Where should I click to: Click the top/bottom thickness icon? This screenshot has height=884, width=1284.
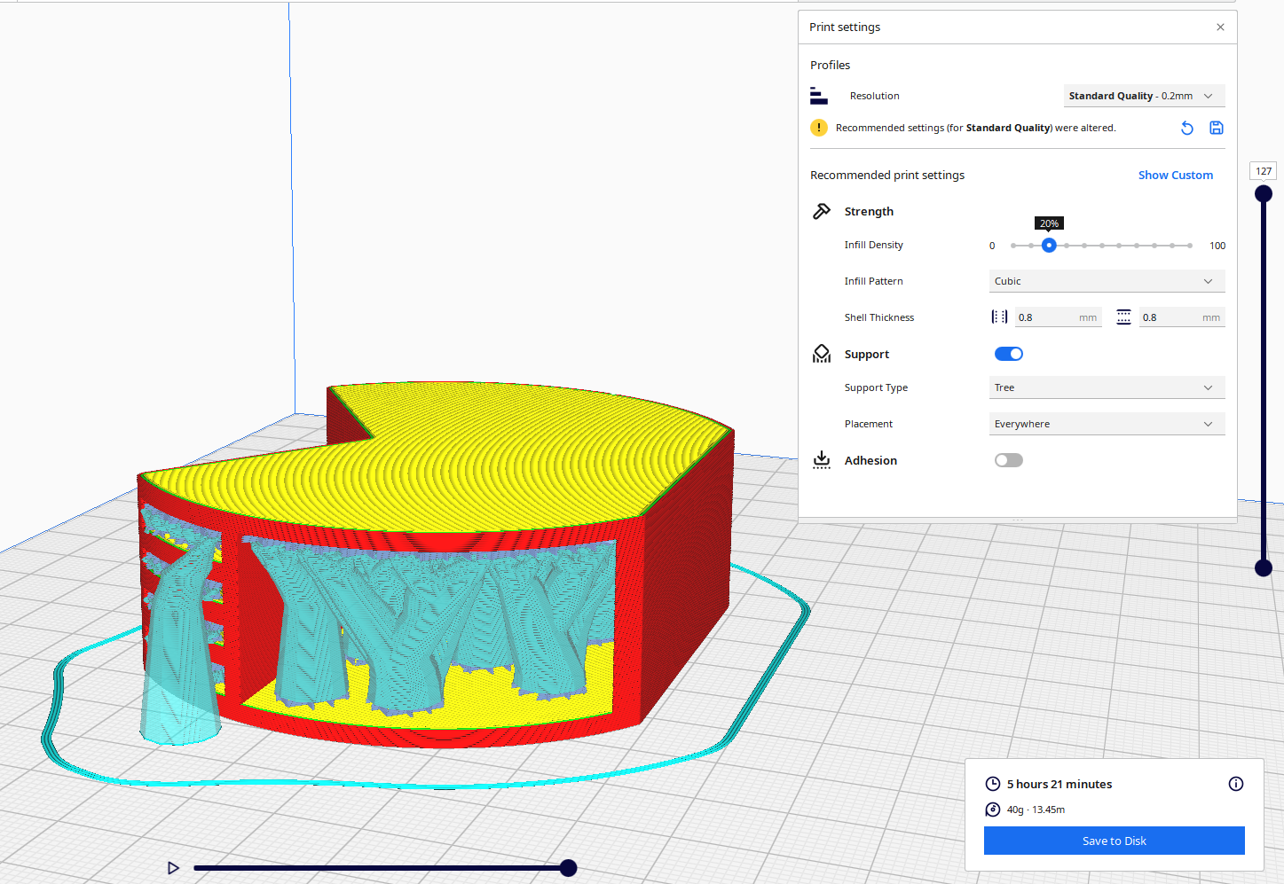1123,317
